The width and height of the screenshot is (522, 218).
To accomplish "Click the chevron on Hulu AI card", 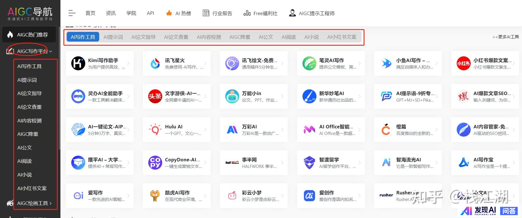I will [x=205, y=129].
